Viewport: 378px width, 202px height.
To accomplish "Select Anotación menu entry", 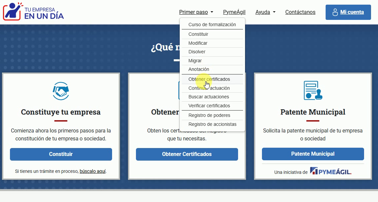I will [x=212, y=69].
